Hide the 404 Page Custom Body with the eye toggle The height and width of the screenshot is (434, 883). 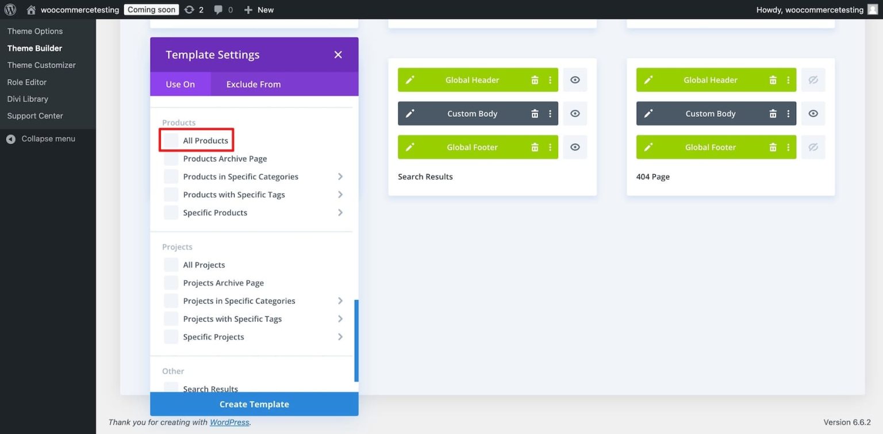(813, 113)
